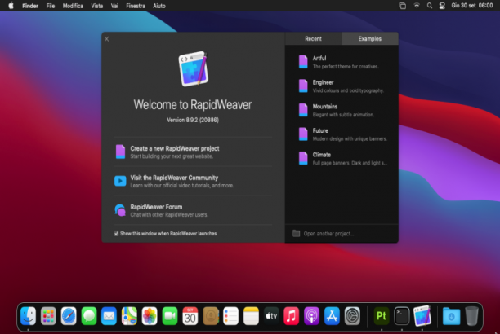
Task: Open the Trash in the Dock
Action: click(x=471, y=316)
